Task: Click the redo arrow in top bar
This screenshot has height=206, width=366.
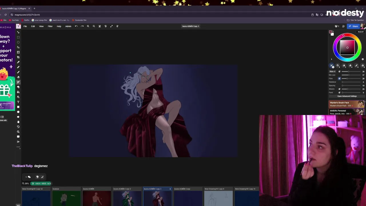Action: 82,26
